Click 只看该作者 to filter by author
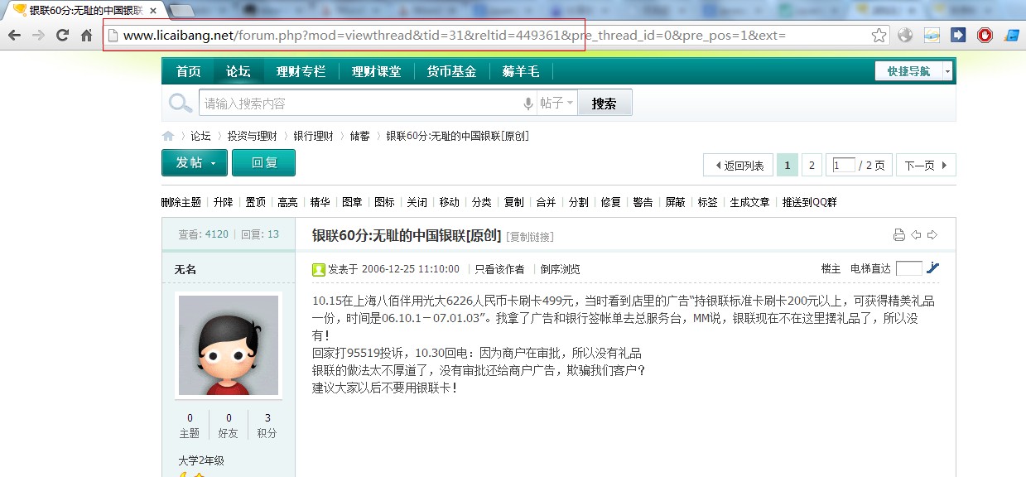 pyautogui.click(x=499, y=269)
